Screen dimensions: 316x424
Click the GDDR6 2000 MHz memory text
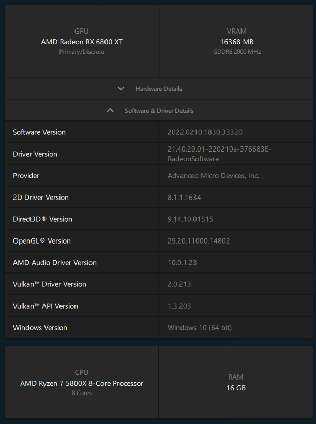(x=237, y=52)
